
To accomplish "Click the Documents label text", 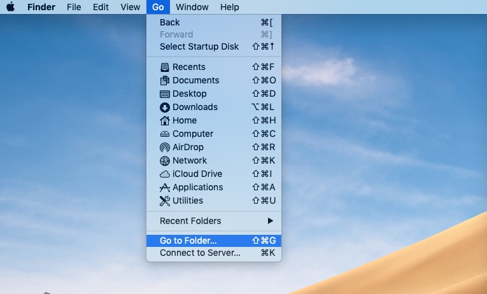I will tap(195, 80).
